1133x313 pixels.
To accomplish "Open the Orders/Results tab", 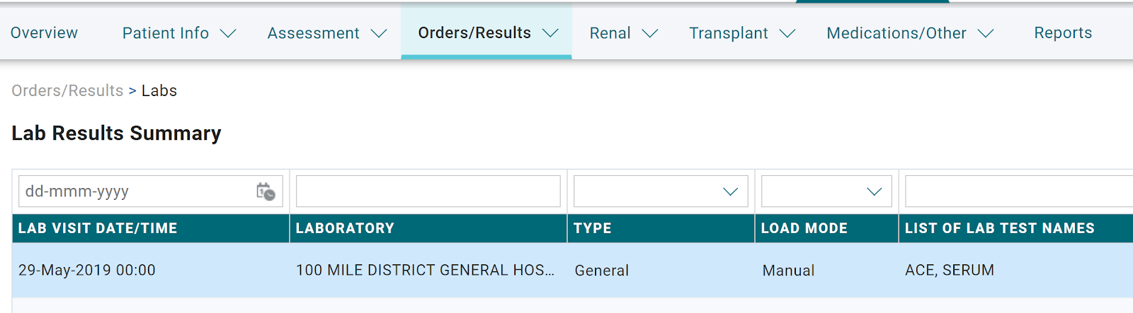I will pyautogui.click(x=474, y=33).
